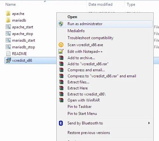Sort files by the Name column header
The image size is (159, 141).
coord(11,4)
